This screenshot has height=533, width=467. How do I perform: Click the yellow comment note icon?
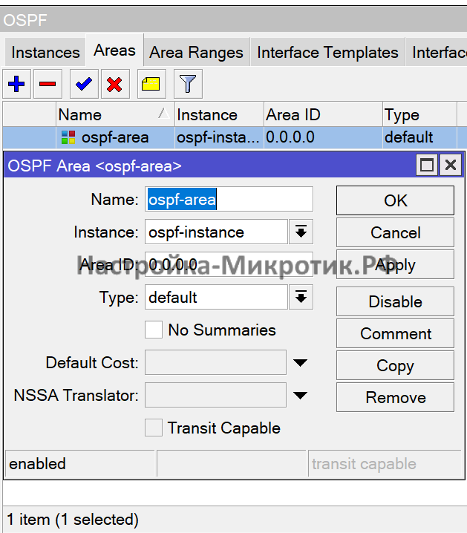(151, 85)
